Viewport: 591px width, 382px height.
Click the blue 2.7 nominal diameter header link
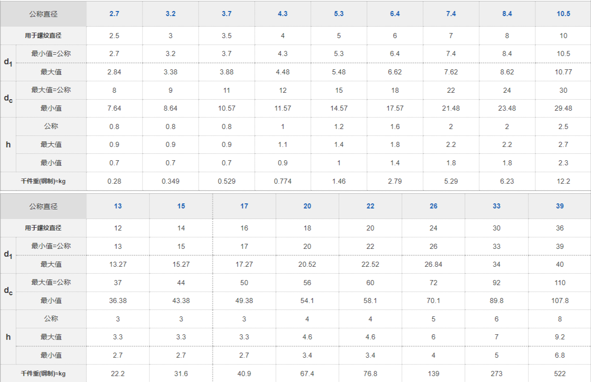[x=115, y=14]
